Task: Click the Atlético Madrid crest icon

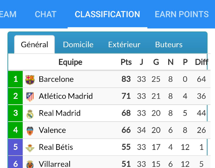Action: pos(30,97)
